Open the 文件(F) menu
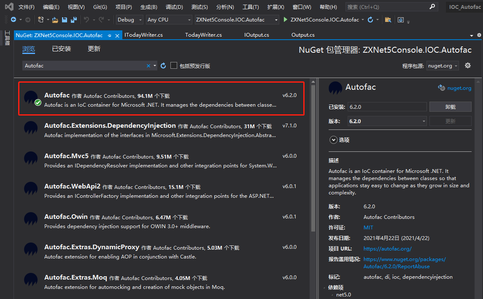 27,7
